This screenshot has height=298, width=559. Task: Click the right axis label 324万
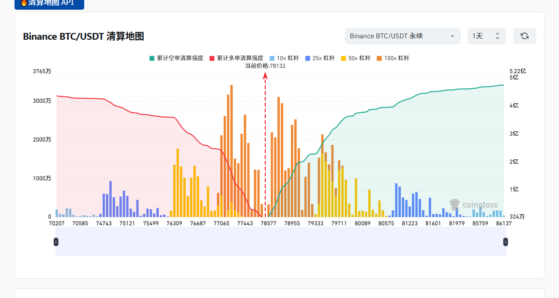click(x=517, y=217)
